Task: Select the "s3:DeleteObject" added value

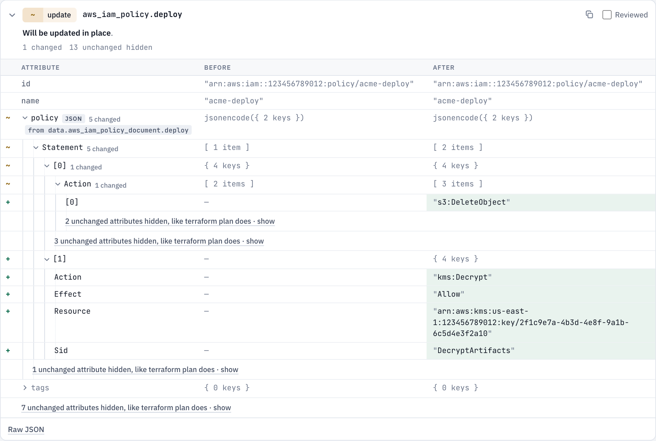Action: 471,202
